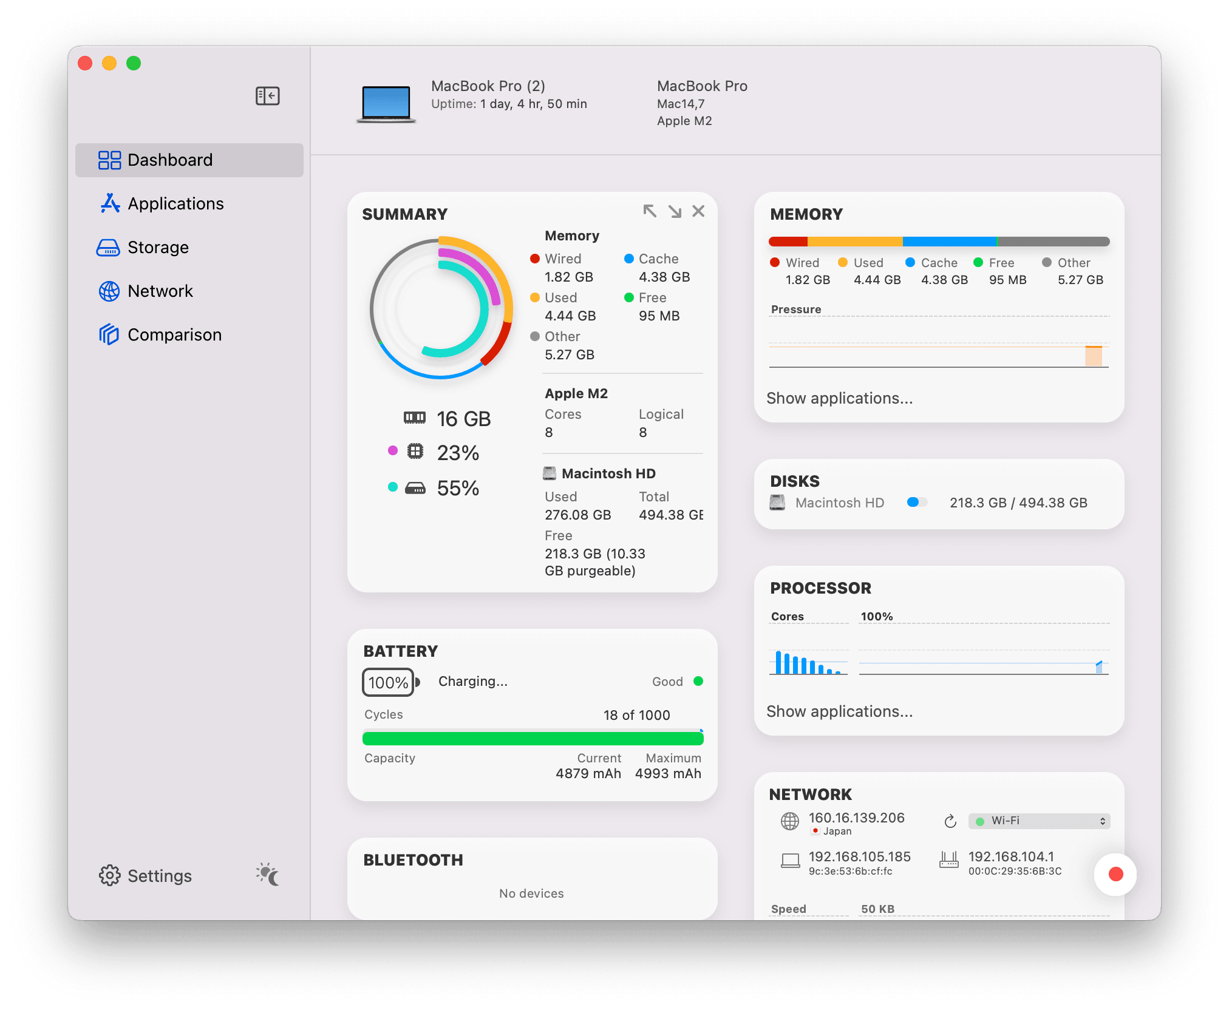Click the globe icon beside public IP
The image size is (1229, 1010).
pos(789,821)
